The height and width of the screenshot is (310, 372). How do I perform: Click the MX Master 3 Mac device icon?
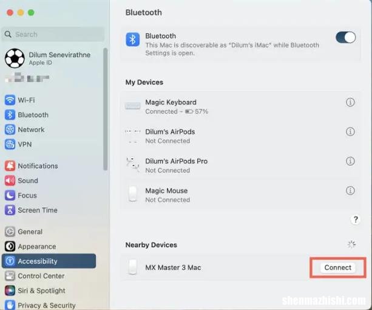click(133, 267)
